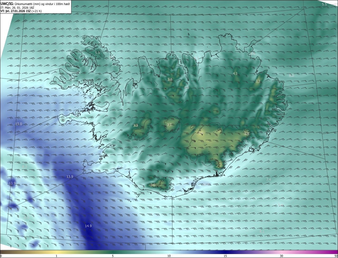Click the '0' tick on the color scale
This screenshot has width=338, height=258.
tap(1, 256)
